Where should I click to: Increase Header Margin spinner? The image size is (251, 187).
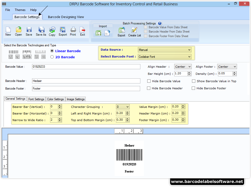coord(183,112)
